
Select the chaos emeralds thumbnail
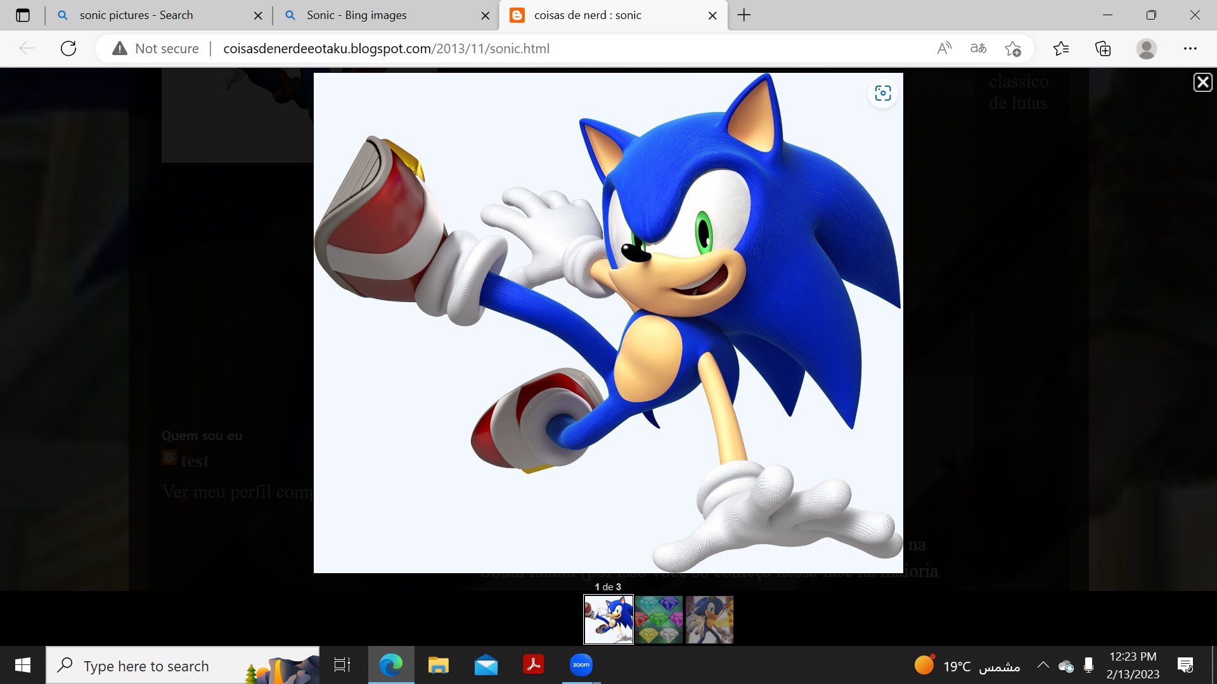pos(659,619)
